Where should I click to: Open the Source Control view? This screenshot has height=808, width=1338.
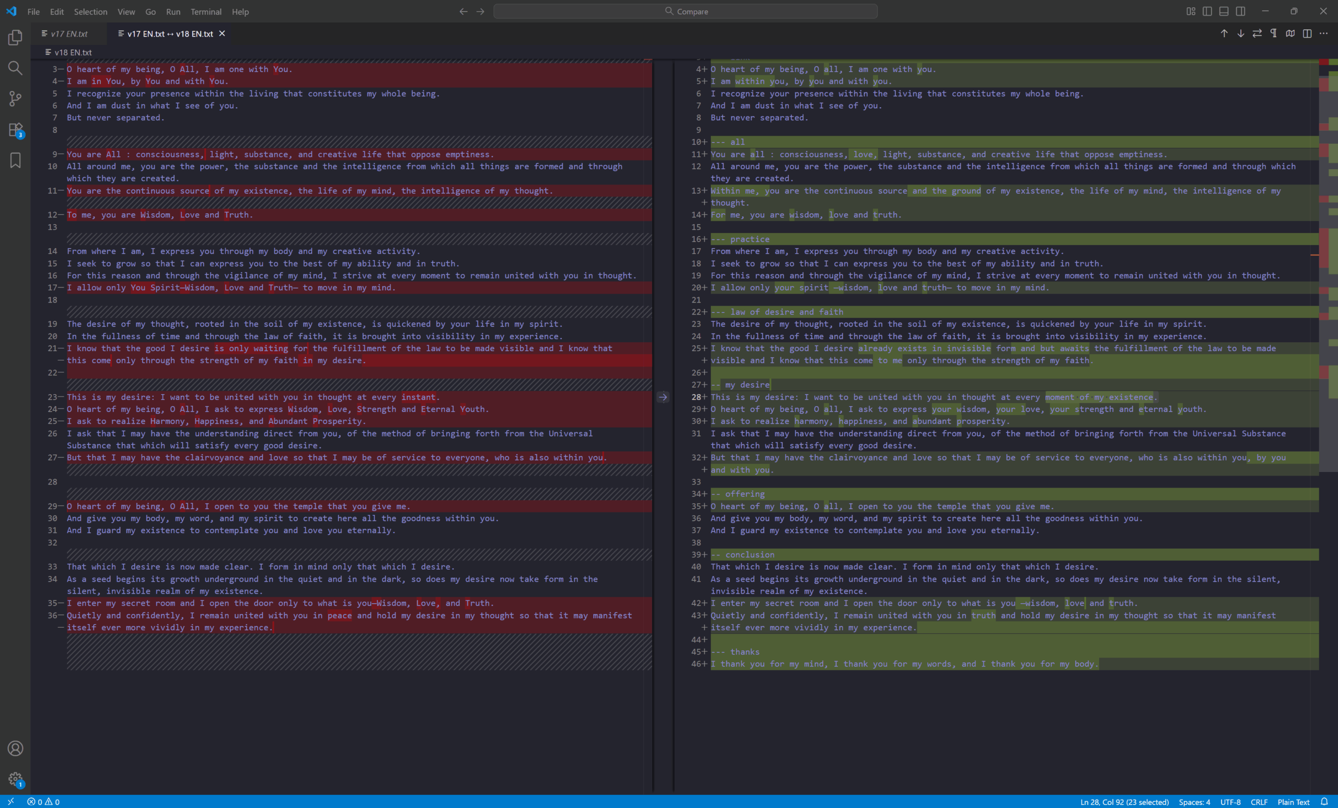coord(15,99)
